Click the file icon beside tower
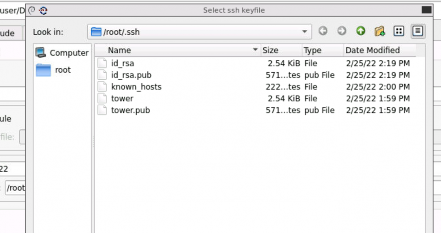Image resolution: width=441 pixels, height=233 pixels. tap(102, 98)
